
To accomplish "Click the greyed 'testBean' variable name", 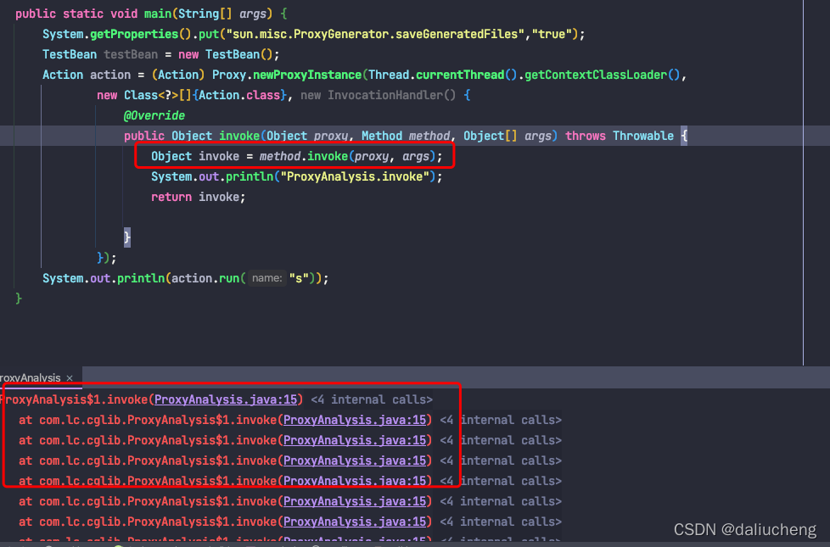I will coord(131,54).
